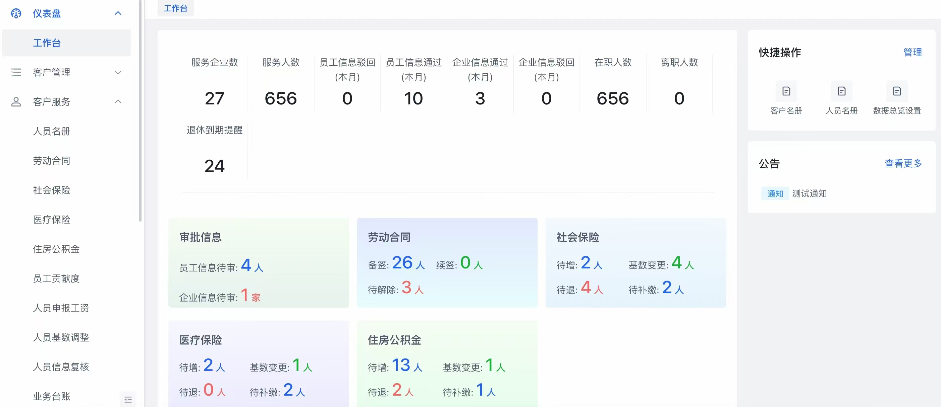Image resolution: width=941 pixels, height=407 pixels.
Task: Click 住房公积金 基数变更 count 1
Action: coord(490,365)
